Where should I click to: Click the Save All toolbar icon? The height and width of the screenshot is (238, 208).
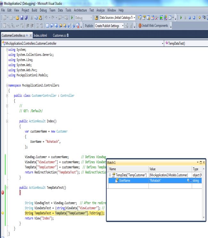[26, 18]
